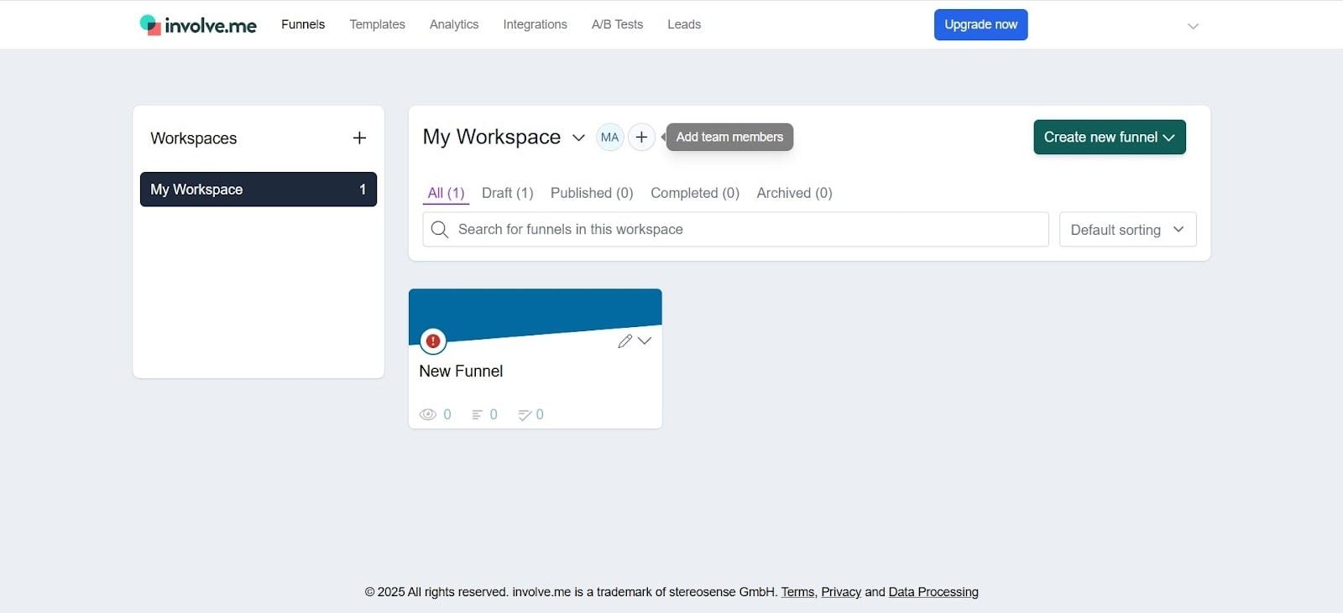Open the Privacy link in the footer

point(841,592)
